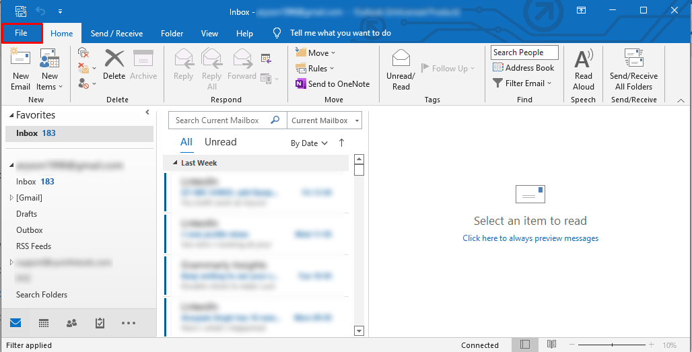Image resolution: width=692 pixels, height=352 pixels.
Task: Open Search Folders
Action: tap(42, 295)
